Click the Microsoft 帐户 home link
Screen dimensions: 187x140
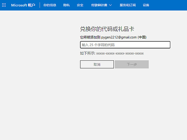(x=23, y=5)
